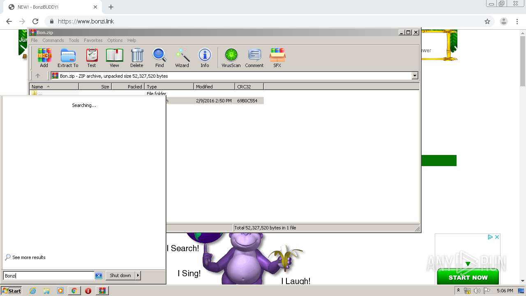Click the START NOW ad button
The width and height of the screenshot is (526, 296).
tap(468, 277)
